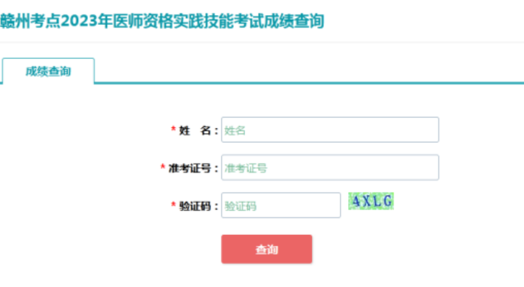The image size is (524, 287).
Task: Focus the 准考证号 admission number field
Action: point(330,168)
